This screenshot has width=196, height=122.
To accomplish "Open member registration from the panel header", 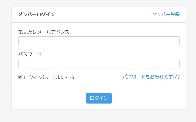I will click(x=166, y=15).
